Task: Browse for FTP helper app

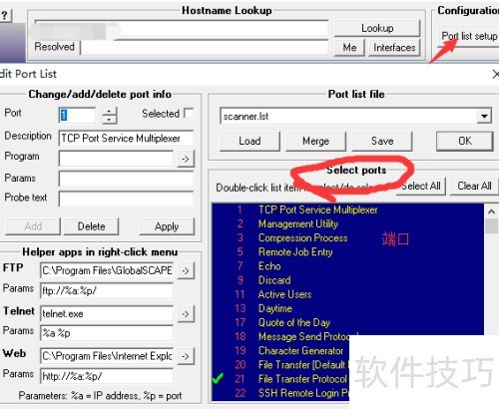Action: [x=186, y=270]
